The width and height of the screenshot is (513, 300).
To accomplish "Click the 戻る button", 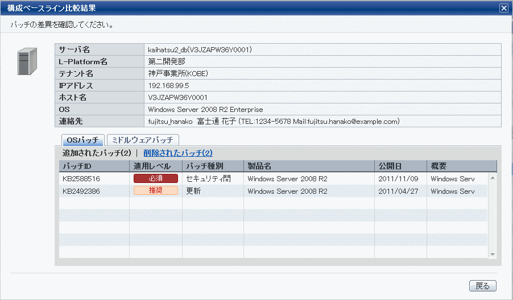I will click(483, 286).
